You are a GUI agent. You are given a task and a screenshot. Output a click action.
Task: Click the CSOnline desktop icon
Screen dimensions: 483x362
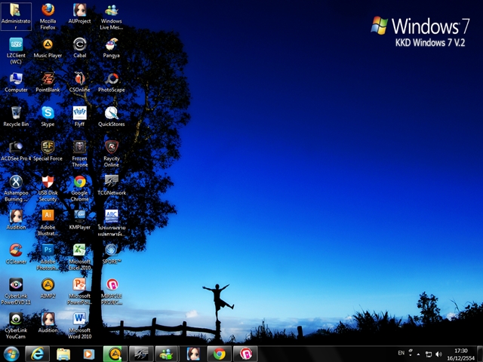pyautogui.click(x=79, y=82)
